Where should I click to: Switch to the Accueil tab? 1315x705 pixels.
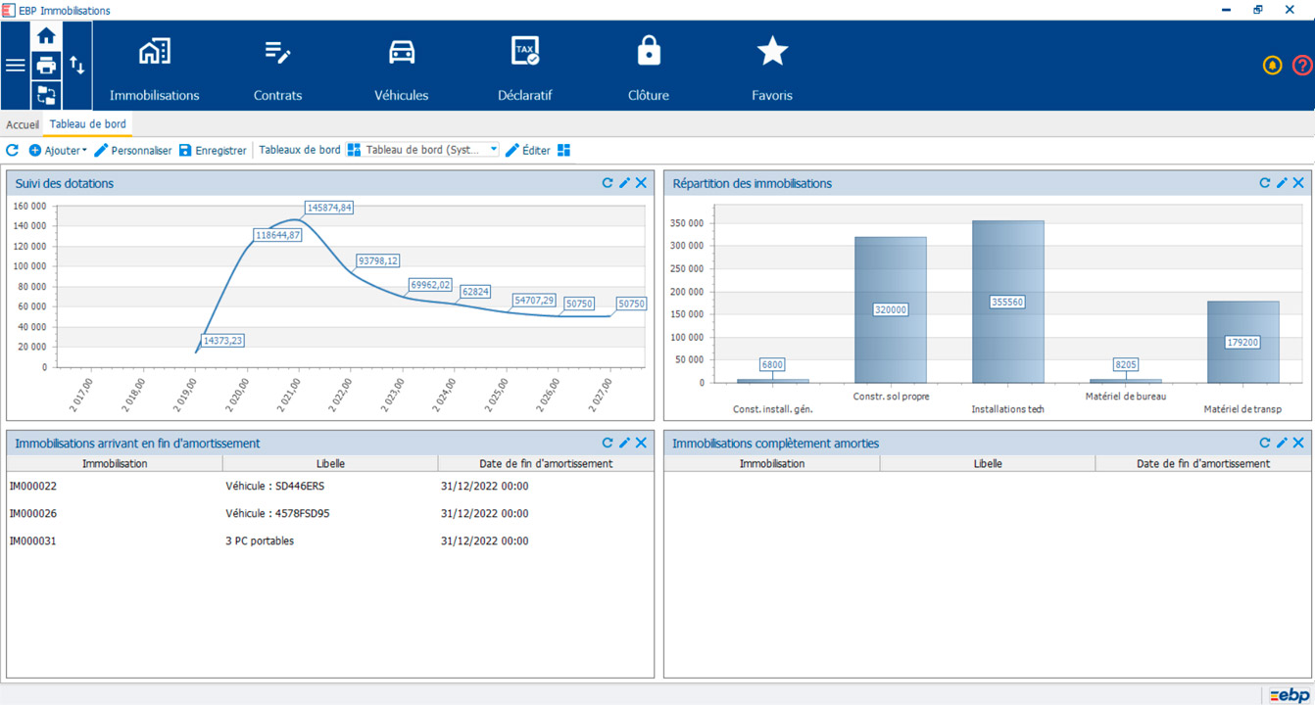tap(22, 125)
